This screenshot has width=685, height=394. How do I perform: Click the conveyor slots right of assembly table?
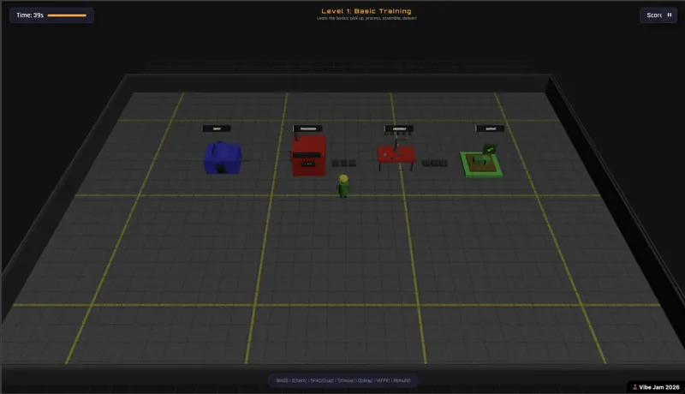435,163
